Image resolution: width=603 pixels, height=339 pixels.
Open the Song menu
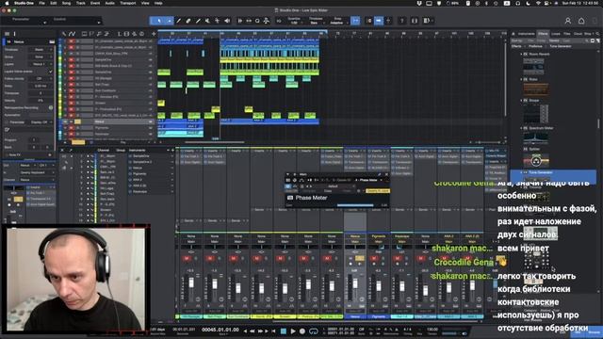coord(66,3)
